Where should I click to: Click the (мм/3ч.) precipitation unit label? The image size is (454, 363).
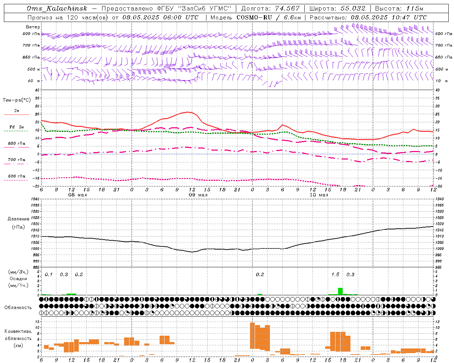18,272
